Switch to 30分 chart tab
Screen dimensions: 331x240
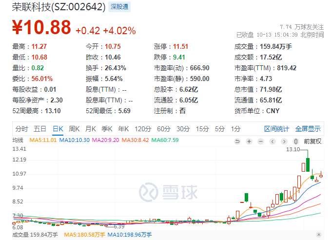[x=183, y=129]
